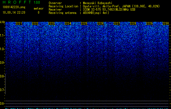Viewport: 171px width, 109px height.
Task: Click the 'Receiving Location' field label
Action: [x=63, y=6]
